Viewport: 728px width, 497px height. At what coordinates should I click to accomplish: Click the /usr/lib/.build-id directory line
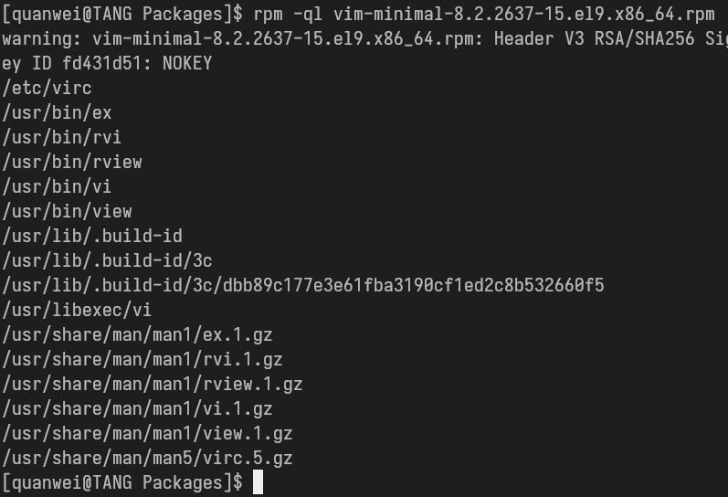pyautogui.click(x=92, y=236)
